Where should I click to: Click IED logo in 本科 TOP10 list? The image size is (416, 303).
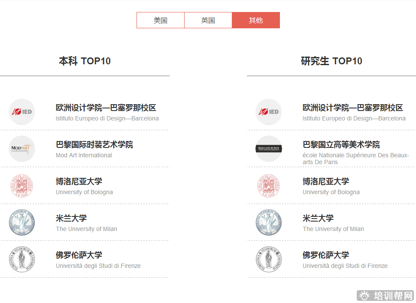pos(22,112)
